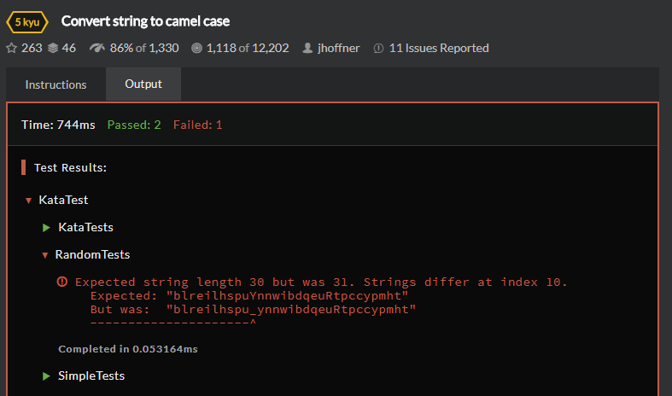This screenshot has height=396, width=672.
Task: Click the 5 kyu rank badge
Action: (x=28, y=21)
